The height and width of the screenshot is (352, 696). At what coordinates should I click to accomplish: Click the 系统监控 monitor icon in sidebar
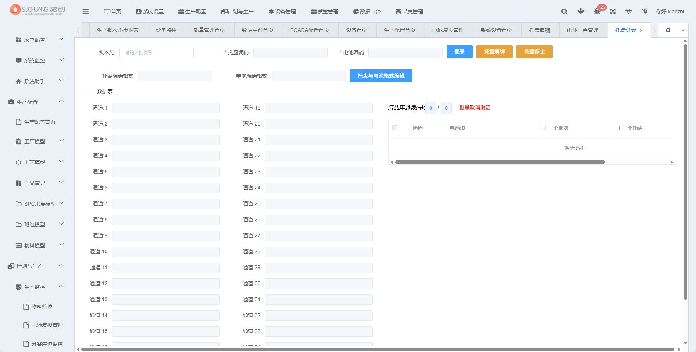(19, 61)
